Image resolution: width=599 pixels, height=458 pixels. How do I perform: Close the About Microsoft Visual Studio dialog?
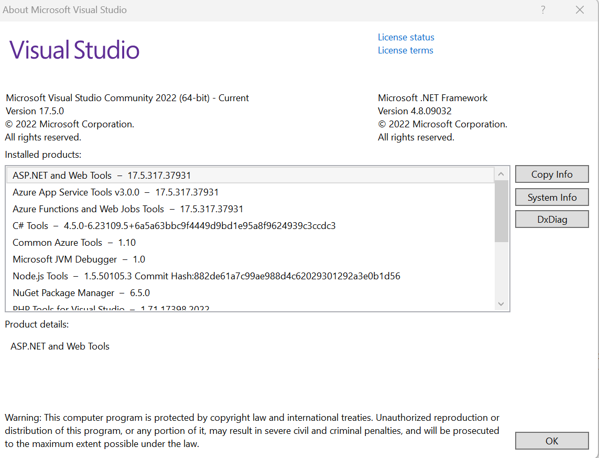(580, 10)
